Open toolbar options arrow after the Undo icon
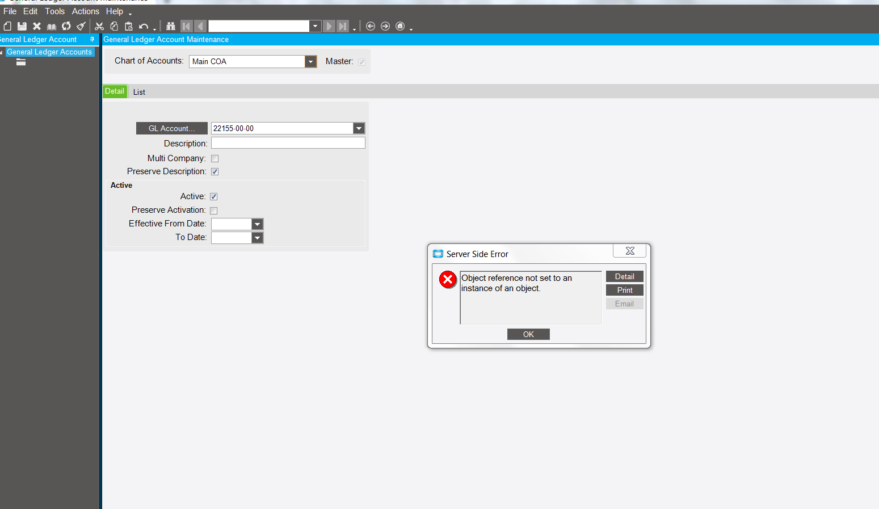 tap(154, 29)
